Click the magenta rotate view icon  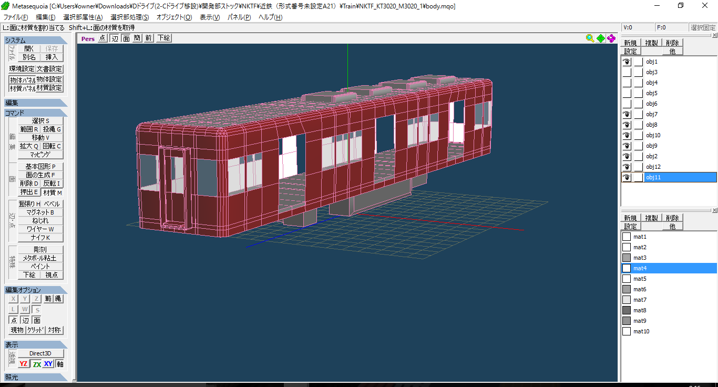(x=611, y=38)
